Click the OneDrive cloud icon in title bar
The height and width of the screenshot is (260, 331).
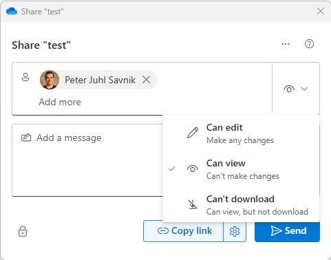[12, 11]
